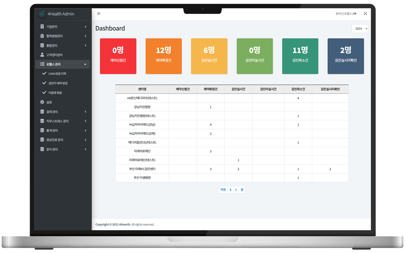Click the 끝 last page button
The image size is (405, 253).
(x=242, y=190)
